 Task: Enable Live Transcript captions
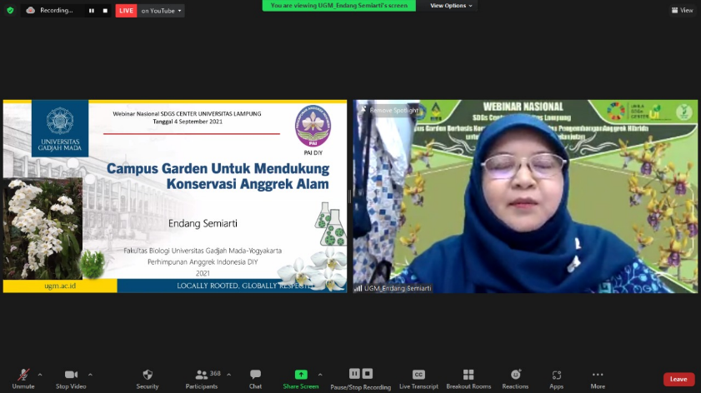pyautogui.click(x=418, y=377)
